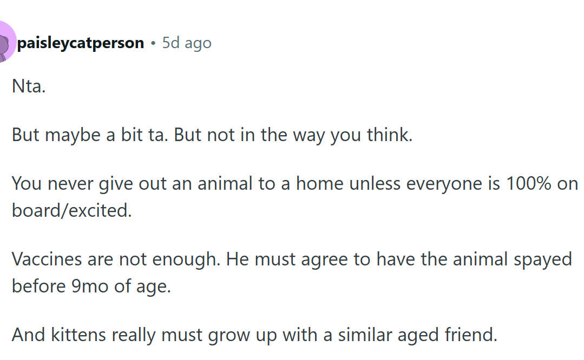The width and height of the screenshot is (584, 360).
Task: Click the word "board/excited."
Action: point(71,210)
